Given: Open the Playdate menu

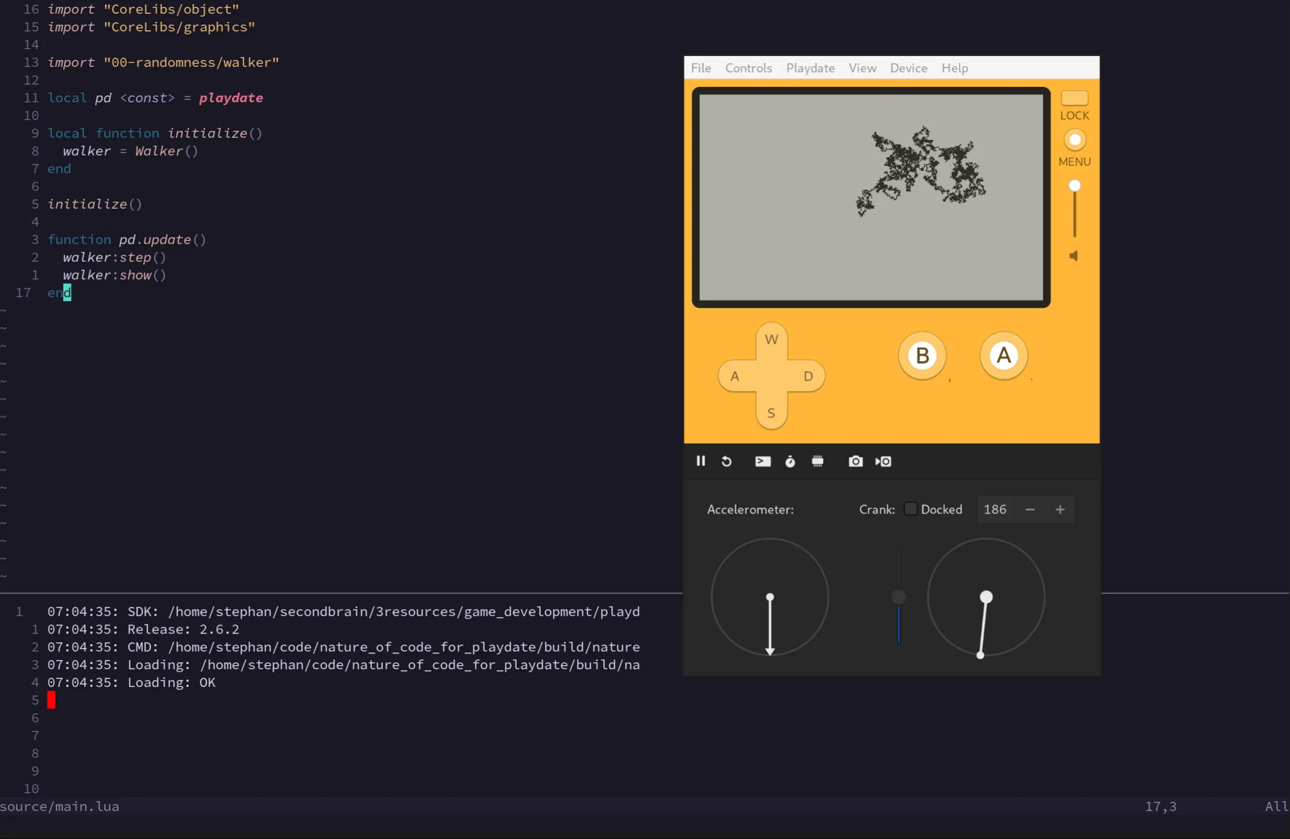Looking at the screenshot, I should (x=810, y=68).
